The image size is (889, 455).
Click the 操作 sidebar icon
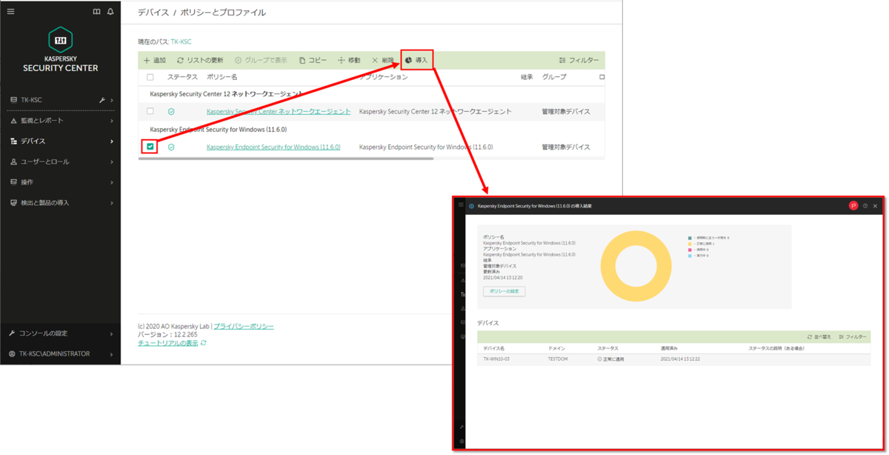(x=13, y=182)
